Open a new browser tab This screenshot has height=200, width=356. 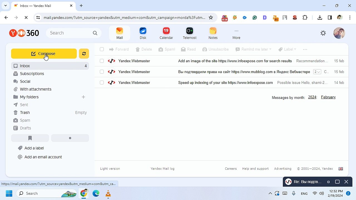81,6
